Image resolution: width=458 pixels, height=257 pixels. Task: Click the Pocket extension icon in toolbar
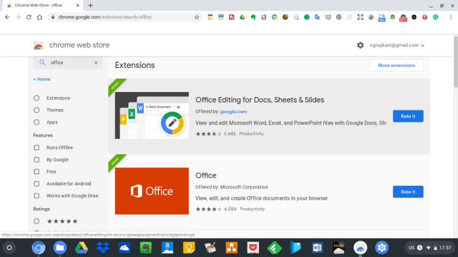pos(328,17)
